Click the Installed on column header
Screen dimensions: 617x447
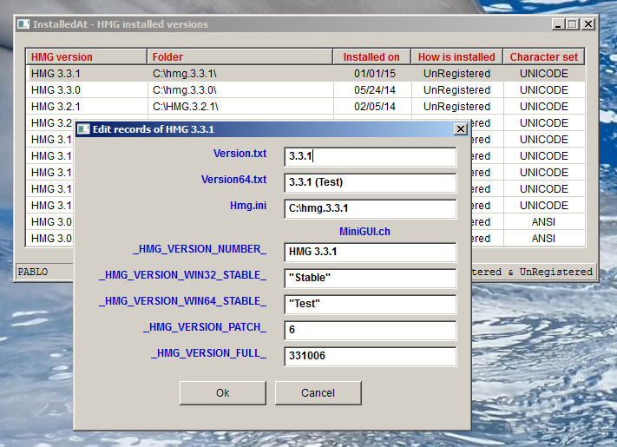372,57
